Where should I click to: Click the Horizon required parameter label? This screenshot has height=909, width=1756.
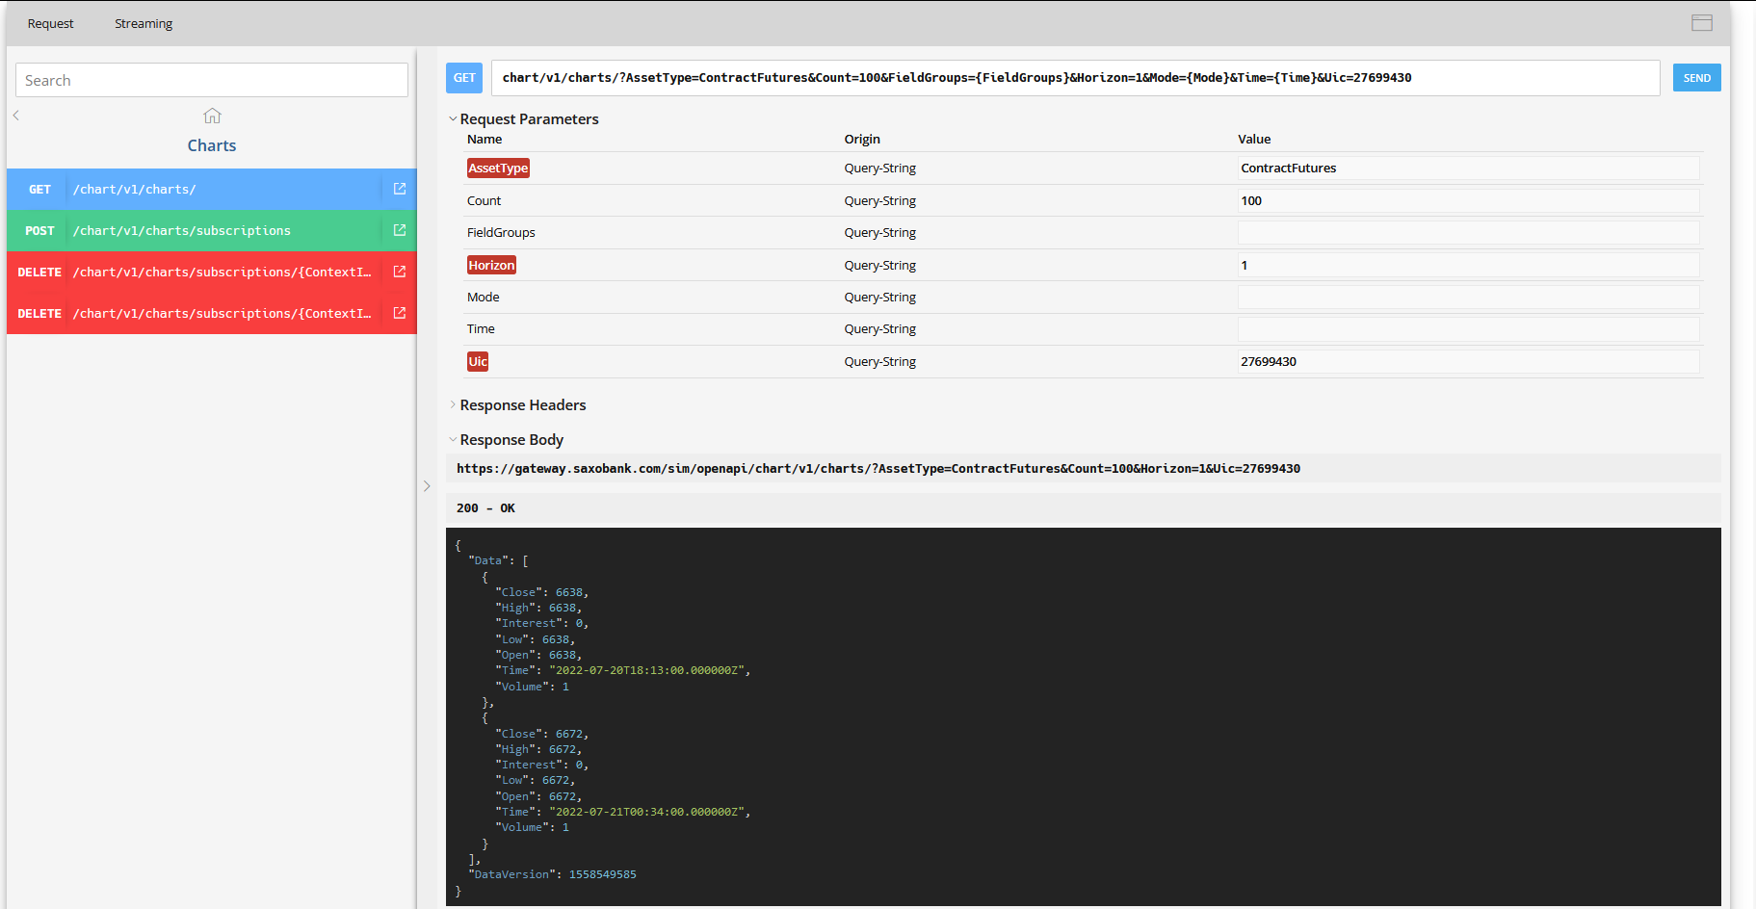pyautogui.click(x=491, y=266)
